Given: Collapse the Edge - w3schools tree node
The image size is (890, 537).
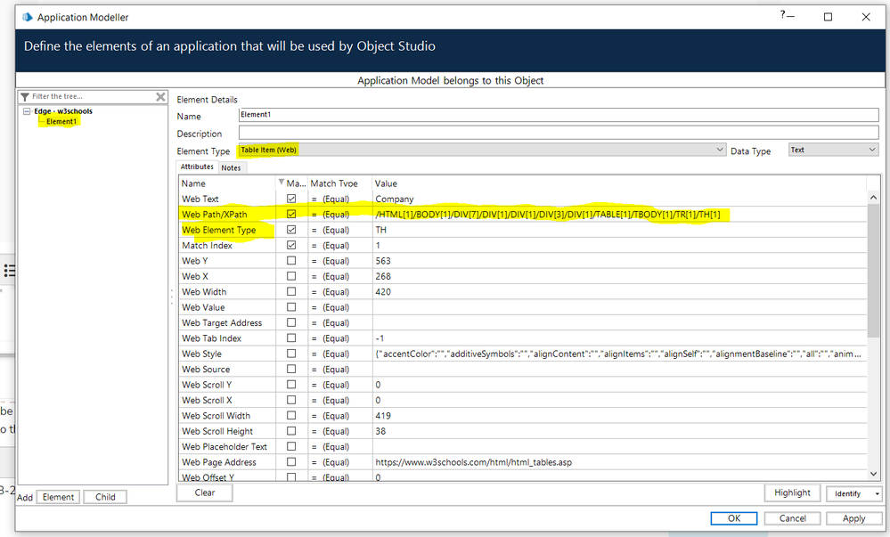Looking at the screenshot, I should (28, 111).
